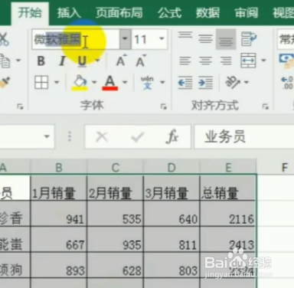Click the cut scissors icon

click(x=4, y=39)
